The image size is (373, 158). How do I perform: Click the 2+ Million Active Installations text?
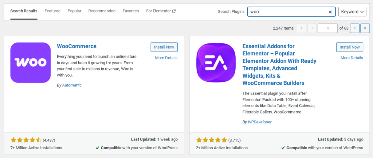222,148
